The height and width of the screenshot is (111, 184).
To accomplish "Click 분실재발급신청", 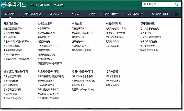I will pyautogui.click(x=11, y=81).
